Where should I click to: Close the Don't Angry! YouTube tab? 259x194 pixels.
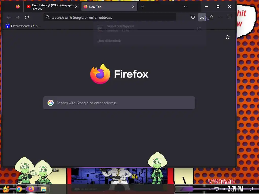(x=76, y=7)
